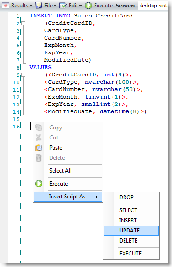
Task: Click the INSERT keyword on line 1
Action: point(41,16)
